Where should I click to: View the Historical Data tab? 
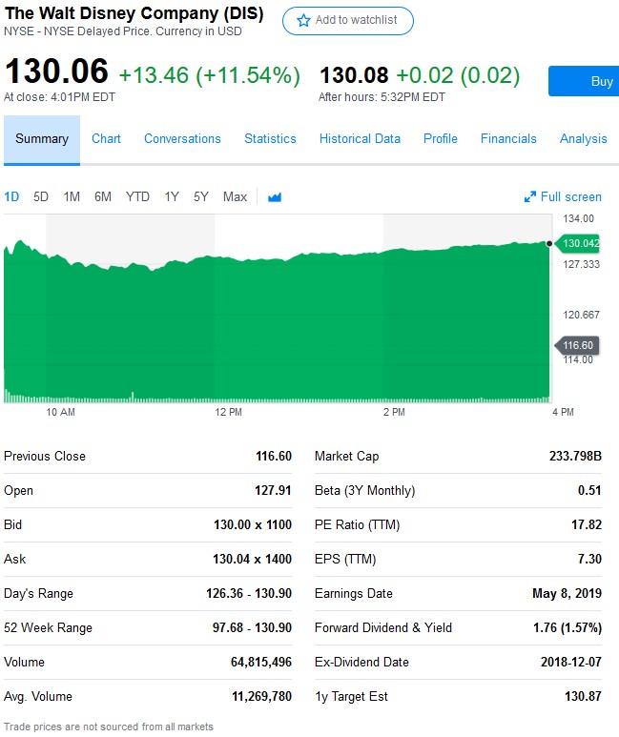(360, 139)
